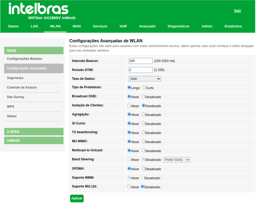Set GI Curto to Desativado

143,123
